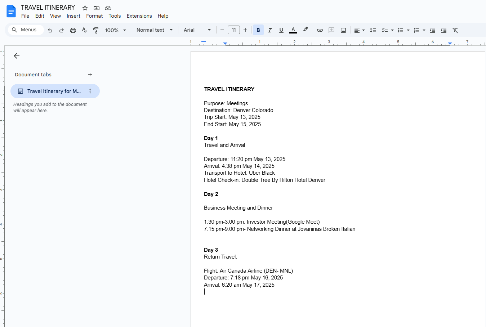The image size is (486, 327).
Task: Click the 'Destination: Denver Colorado' line
Action: pyautogui.click(x=238, y=110)
